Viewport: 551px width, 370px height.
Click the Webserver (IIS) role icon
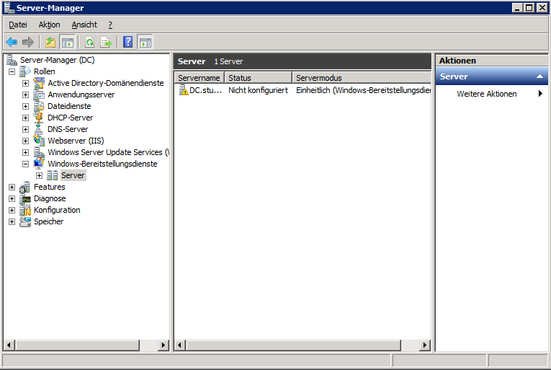[x=39, y=141]
